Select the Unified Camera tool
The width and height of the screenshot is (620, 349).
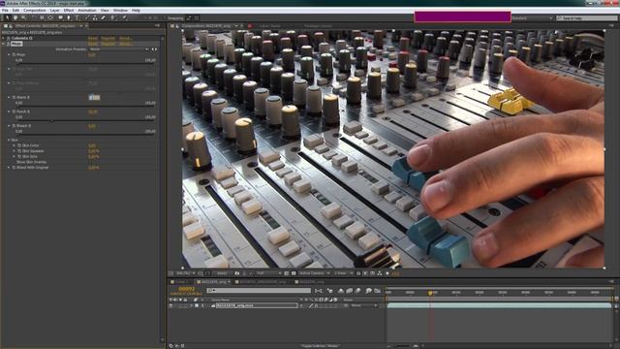pyautogui.click(x=42, y=17)
